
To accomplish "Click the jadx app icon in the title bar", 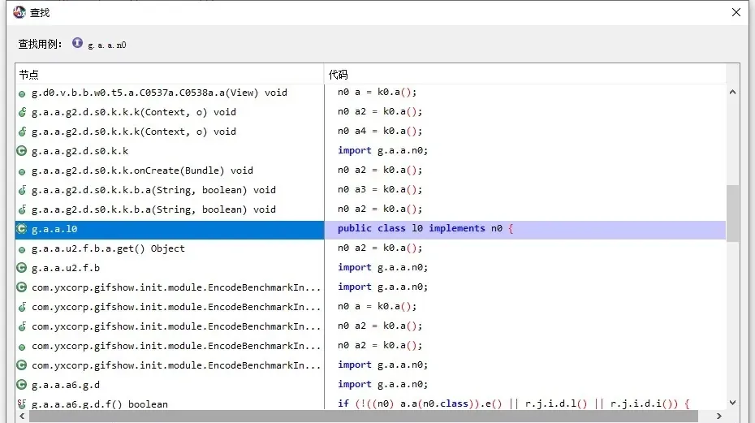I will coord(19,12).
